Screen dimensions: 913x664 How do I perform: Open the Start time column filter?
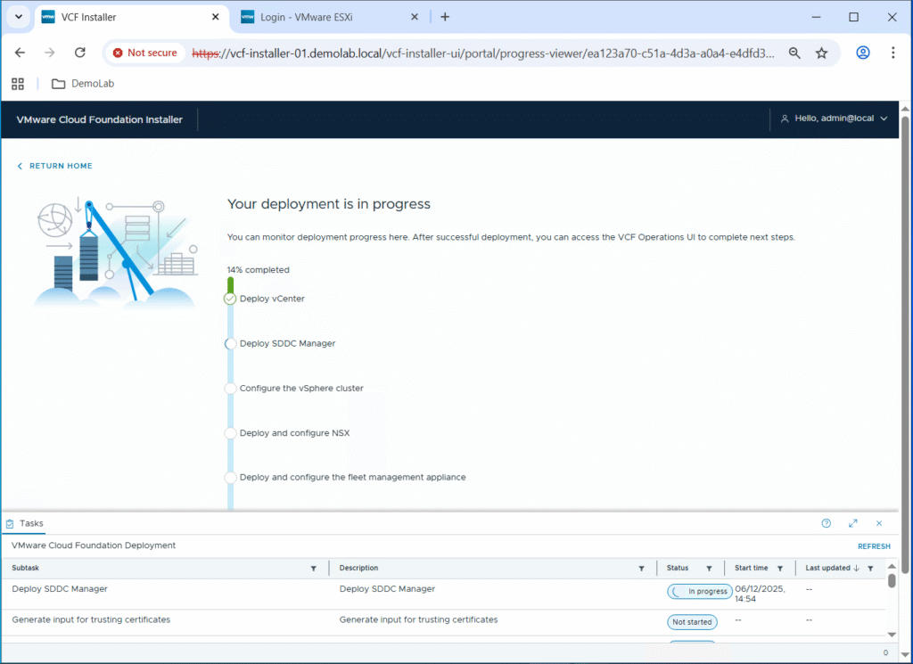tap(779, 569)
